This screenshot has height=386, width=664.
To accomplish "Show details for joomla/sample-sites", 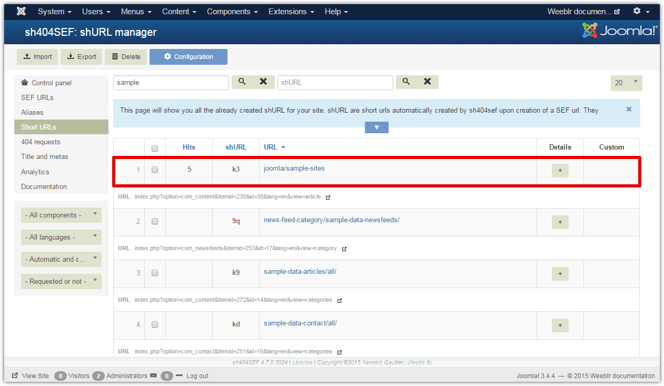I will [x=560, y=171].
